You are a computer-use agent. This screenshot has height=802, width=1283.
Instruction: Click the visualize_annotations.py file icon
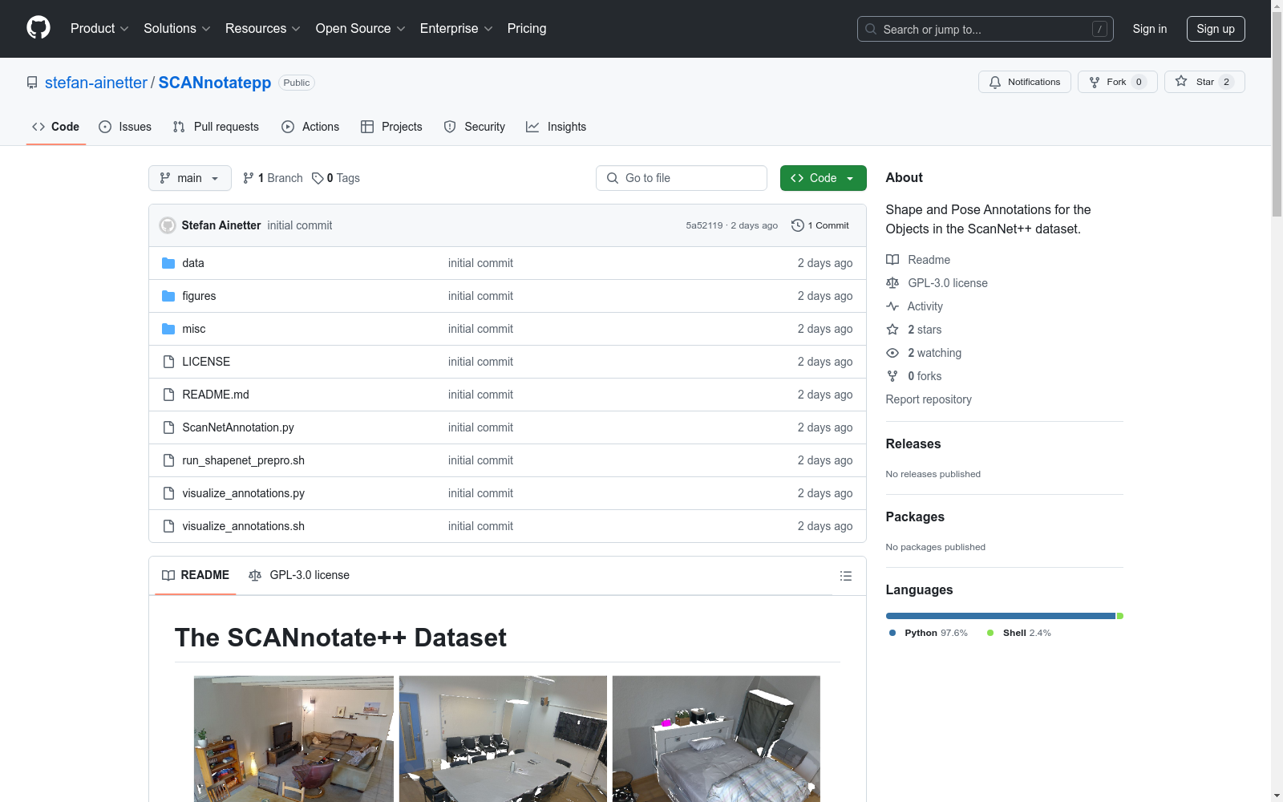[x=168, y=493]
